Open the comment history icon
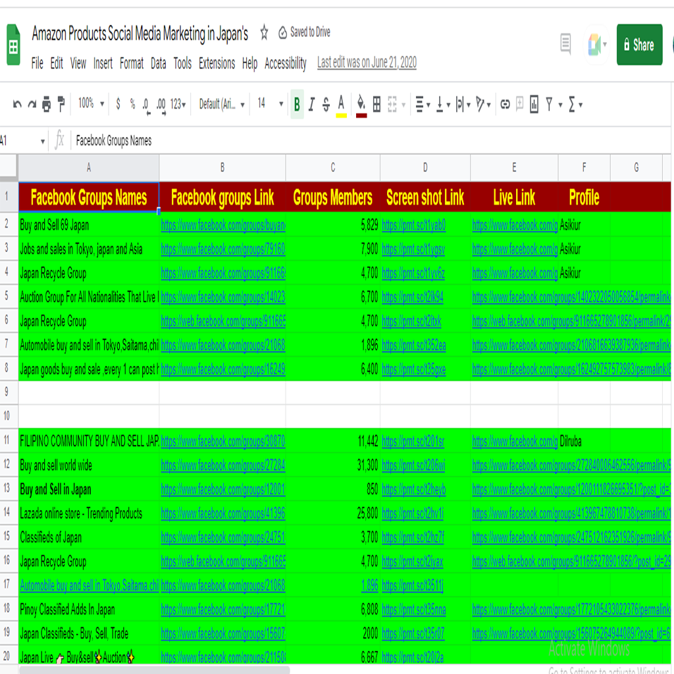This screenshot has width=674, height=674. [x=565, y=44]
